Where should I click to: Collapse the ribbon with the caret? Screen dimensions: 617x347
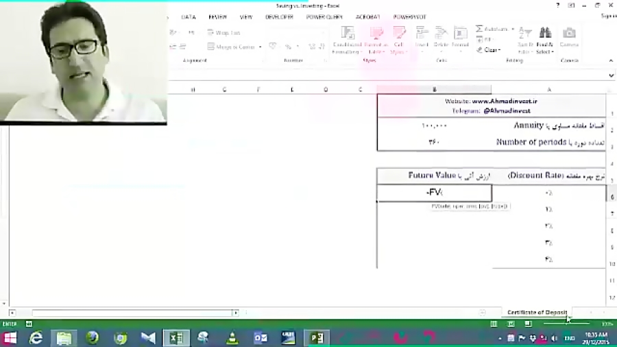point(611,60)
